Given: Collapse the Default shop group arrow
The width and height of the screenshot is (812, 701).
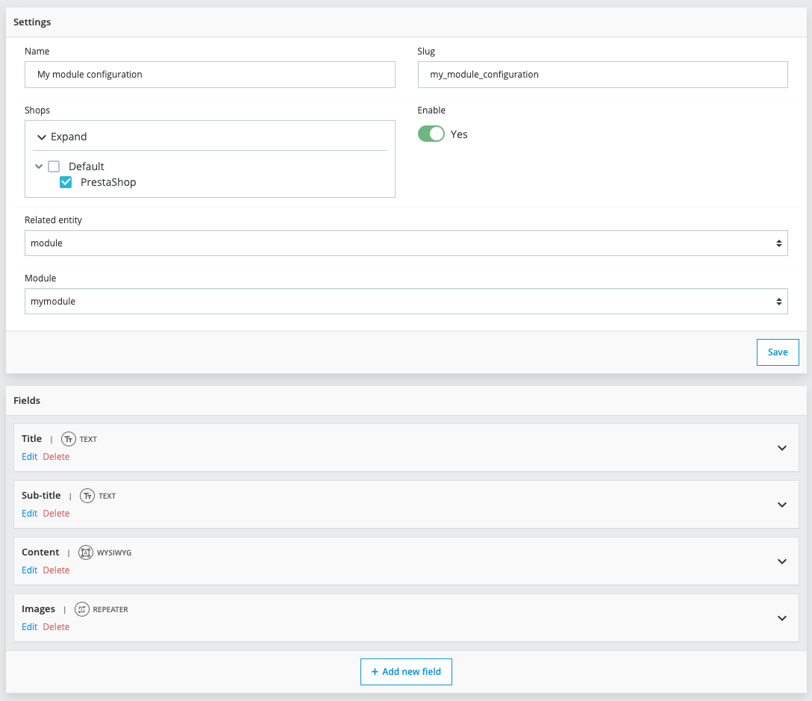Looking at the screenshot, I should tap(39, 166).
